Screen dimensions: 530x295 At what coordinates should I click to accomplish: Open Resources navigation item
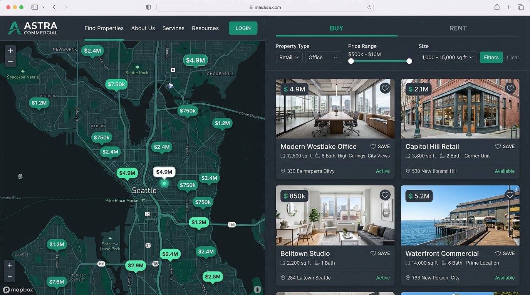coord(205,28)
